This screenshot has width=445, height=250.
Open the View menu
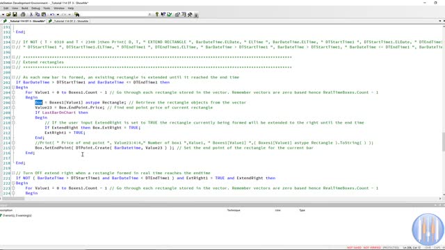pyautogui.click(x=15, y=8)
